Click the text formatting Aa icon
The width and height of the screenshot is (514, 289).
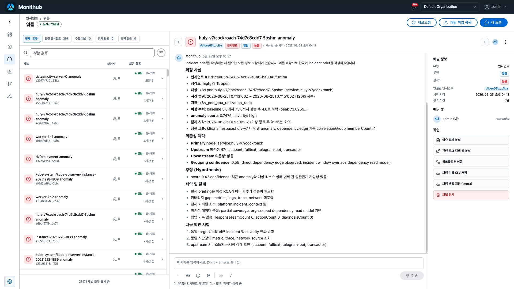click(188, 275)
